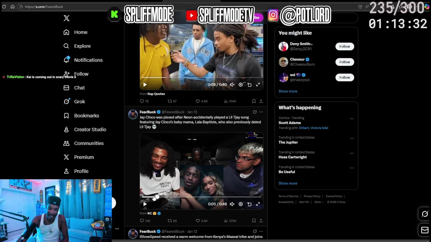
Task: Bookmark the Jay Cinco post
Action: [254, 221]
